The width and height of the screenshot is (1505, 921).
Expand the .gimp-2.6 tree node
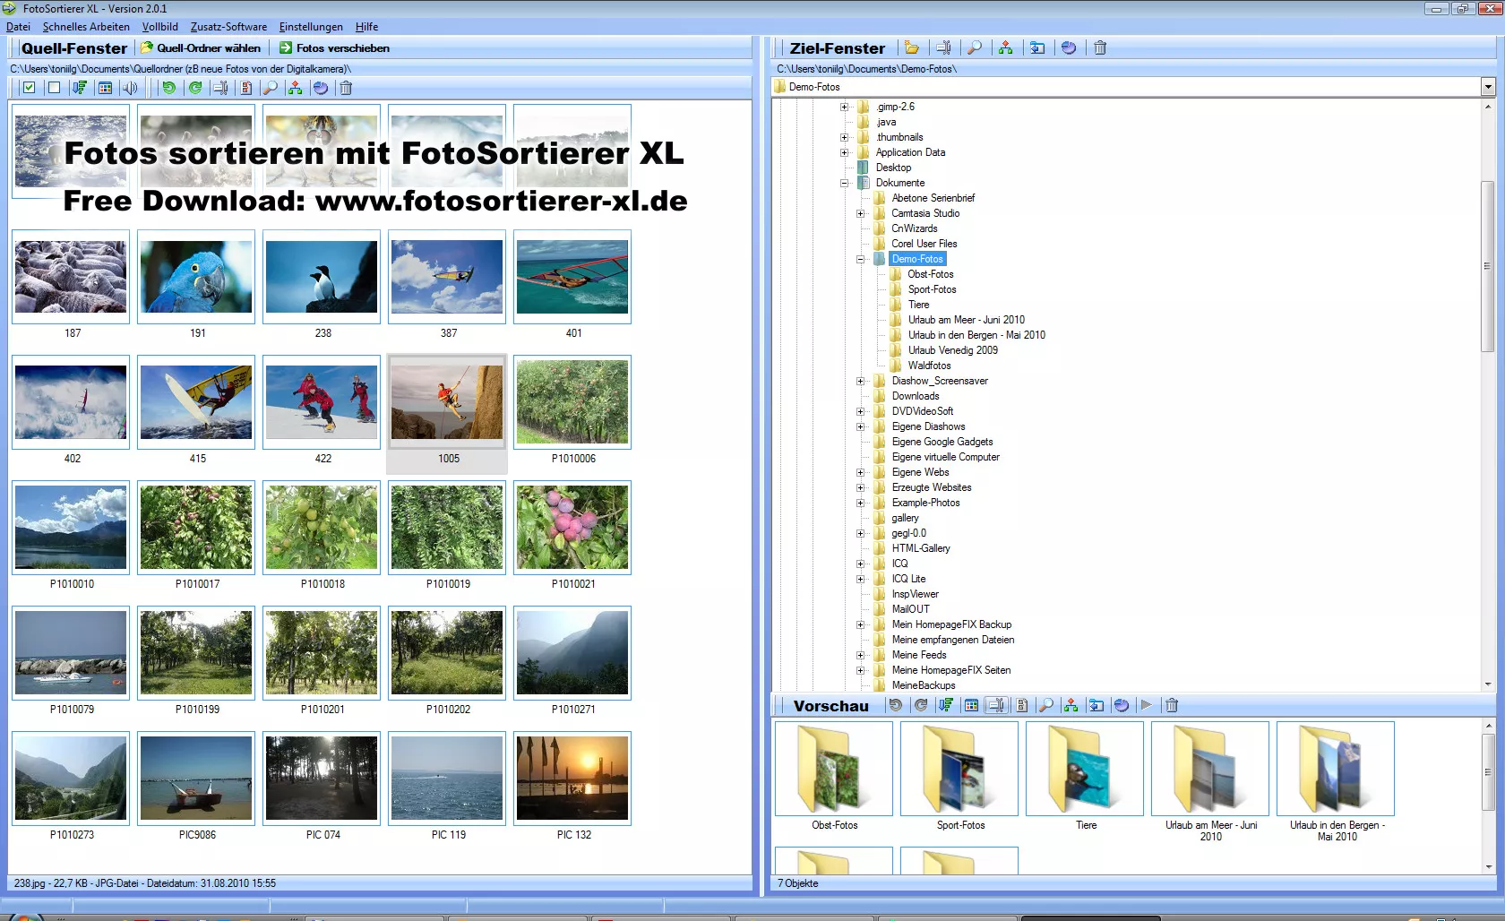(x=844, y=107)
